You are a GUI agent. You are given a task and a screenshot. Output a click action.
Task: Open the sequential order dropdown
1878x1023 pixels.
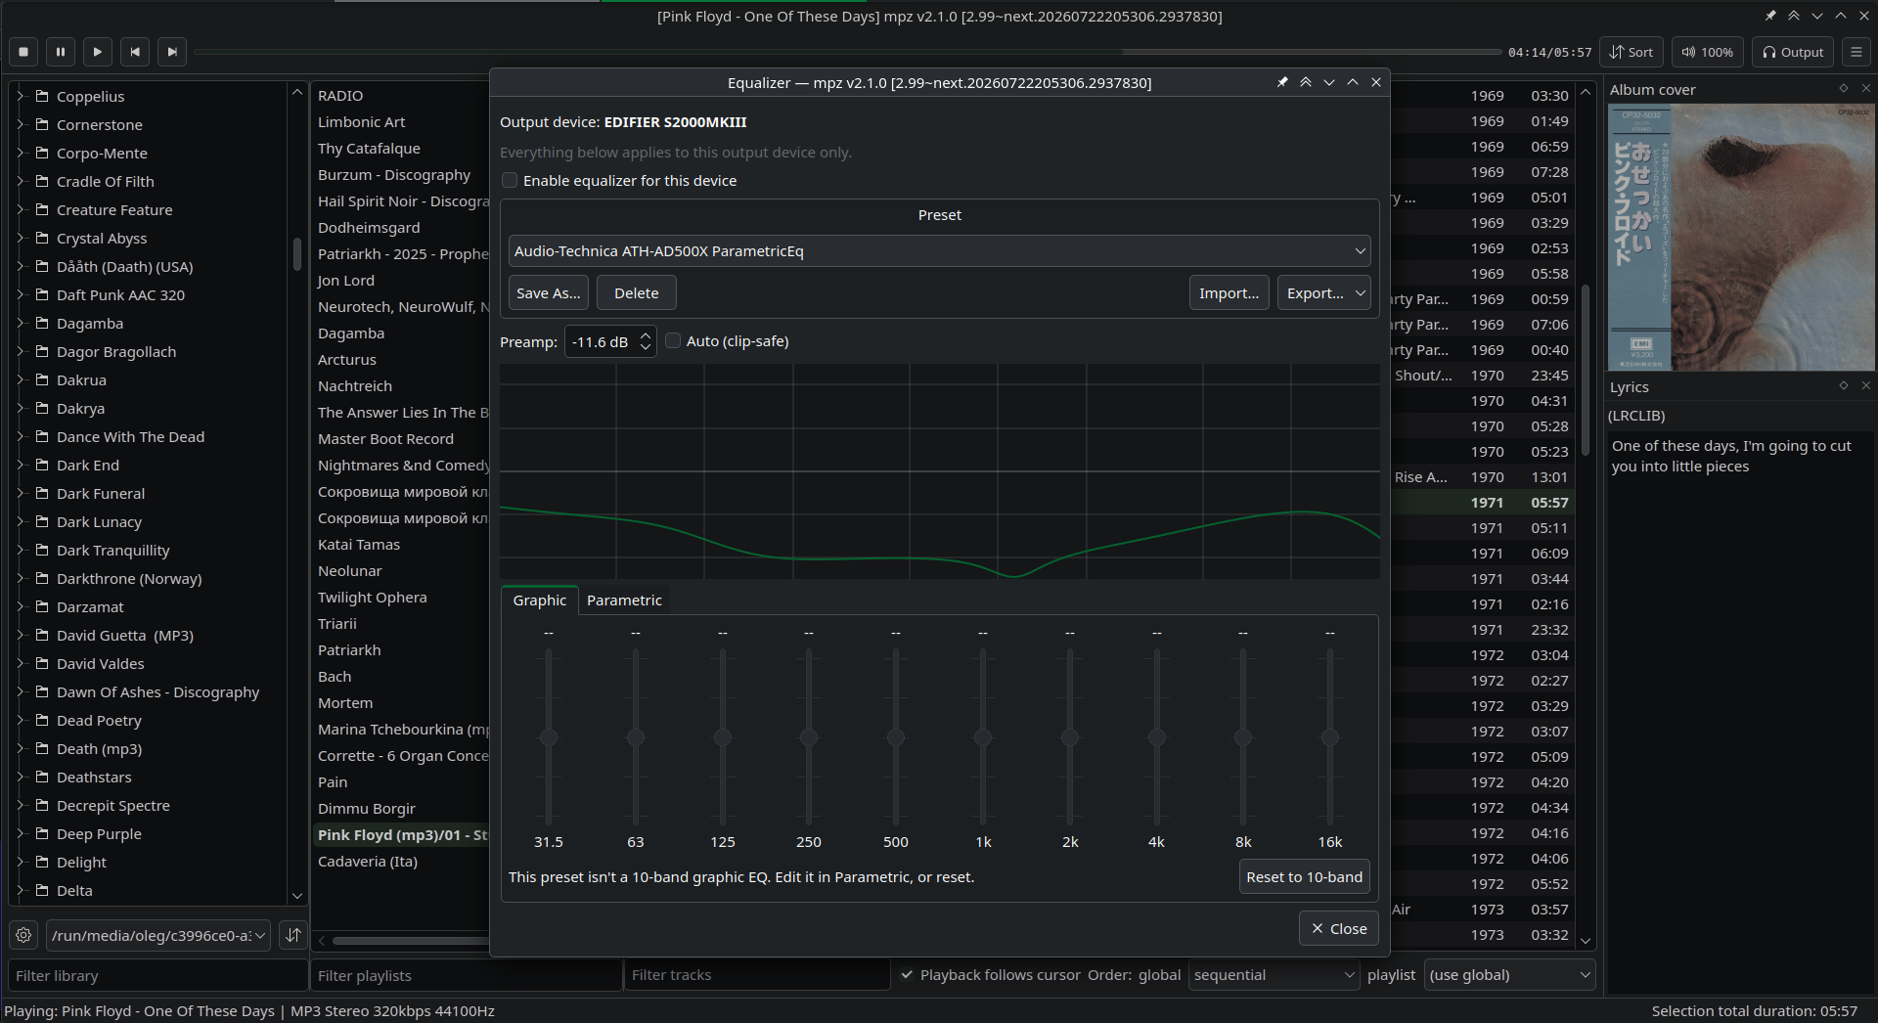(x=1274, y=975)
